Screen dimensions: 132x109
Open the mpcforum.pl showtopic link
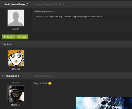pyautogui.click(x=69, y=17)
